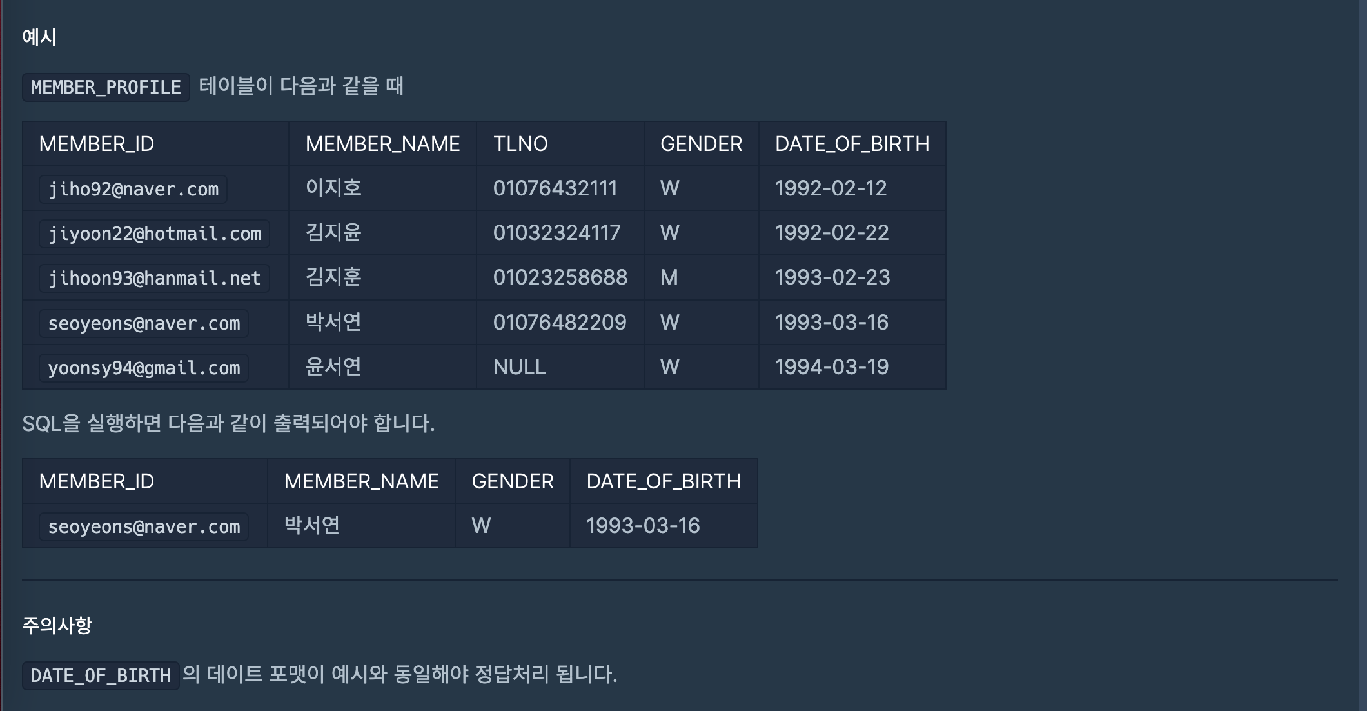1367x711 pixels.
Task: Select the NULL phone number cell
Action: pyautogui.click(x=519, y=367)
